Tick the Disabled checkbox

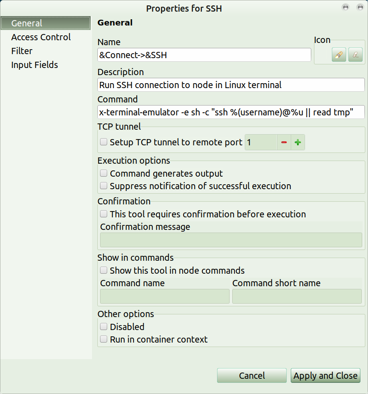104,327
